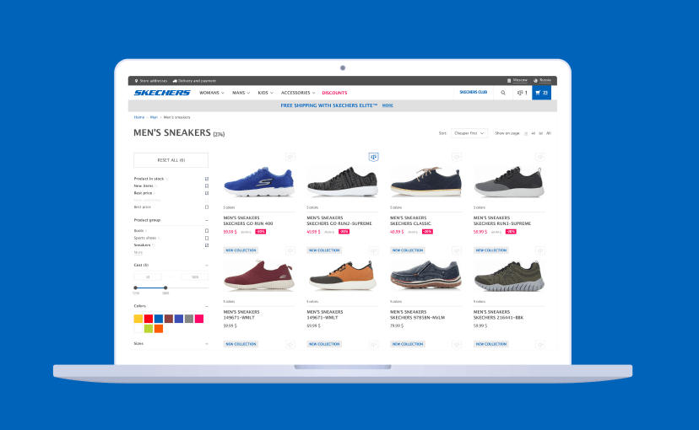The height and width of the screenshot is (430, 699).
Task: Show All items on page
Action: (x=549, y=133)
